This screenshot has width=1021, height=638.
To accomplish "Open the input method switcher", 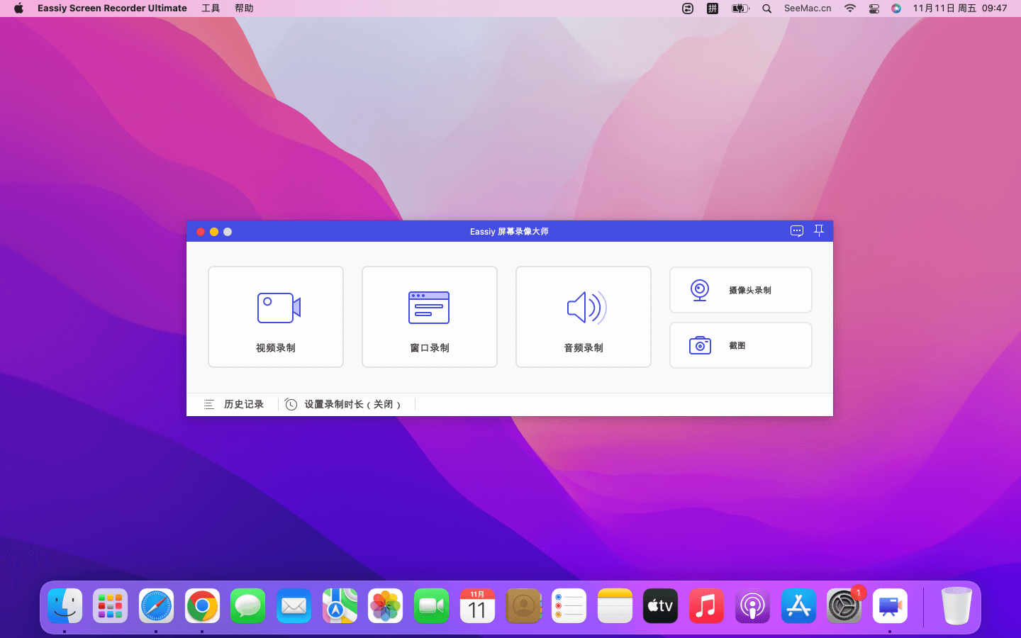I will (713, 9).
